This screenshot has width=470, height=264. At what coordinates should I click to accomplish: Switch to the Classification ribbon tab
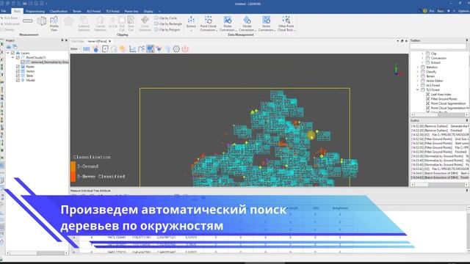(x=59, y=11)
